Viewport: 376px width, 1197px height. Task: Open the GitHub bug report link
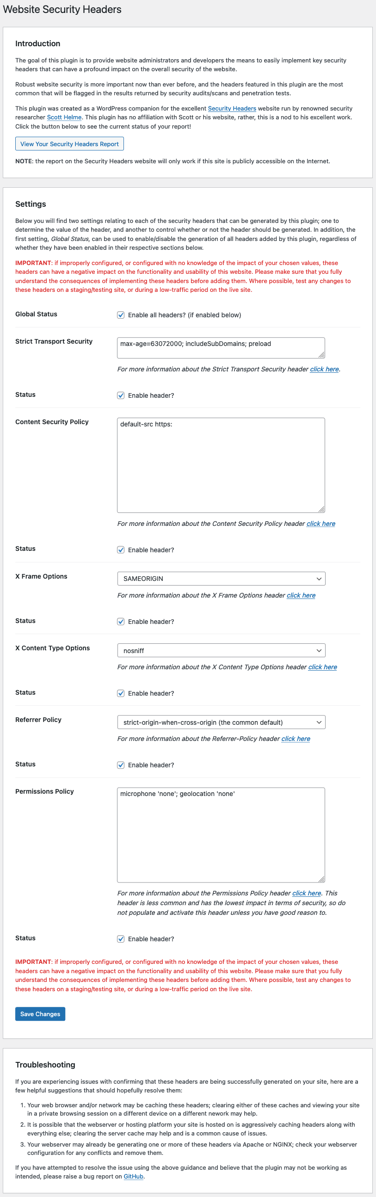[133, 1176]
